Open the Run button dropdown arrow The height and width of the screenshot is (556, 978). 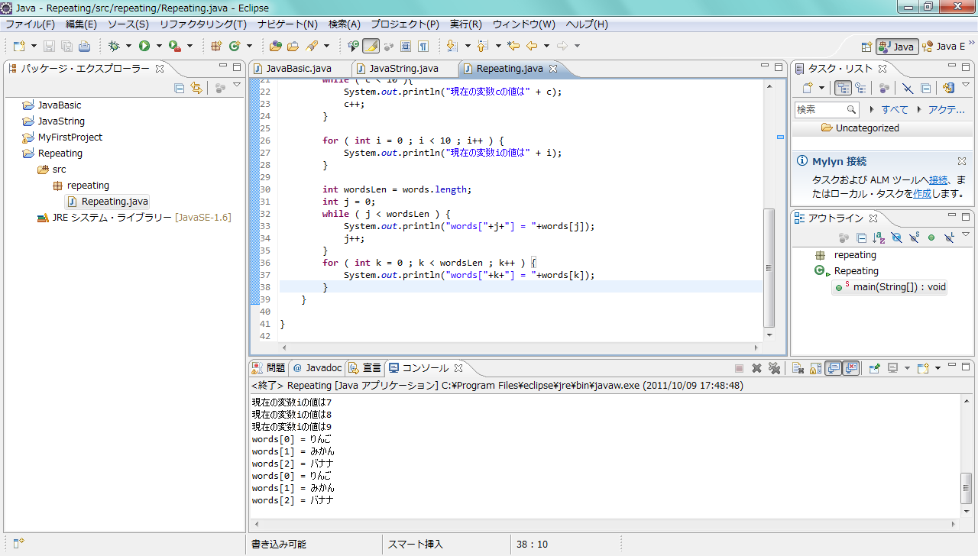pos(159,46)
